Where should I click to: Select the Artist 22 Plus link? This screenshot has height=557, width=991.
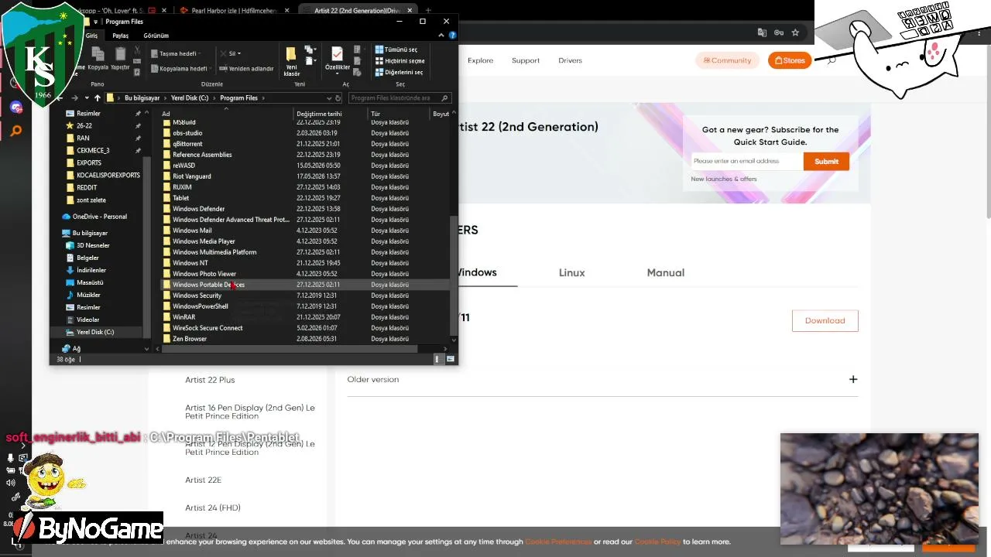[210, 380]
